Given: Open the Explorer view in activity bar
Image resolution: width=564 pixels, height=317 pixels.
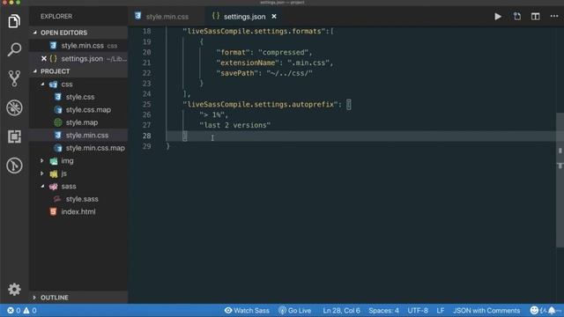Looking at the screenshot, I should click(x=14, y=21).
